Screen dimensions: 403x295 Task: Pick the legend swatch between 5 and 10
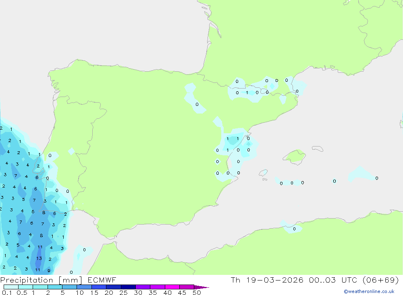coord(70,287)
